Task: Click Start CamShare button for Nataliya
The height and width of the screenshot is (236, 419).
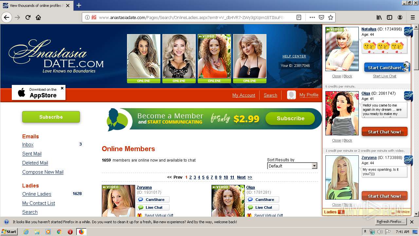Action: [x=384, y=68]
